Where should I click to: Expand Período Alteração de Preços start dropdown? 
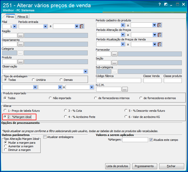pos(123,35)
